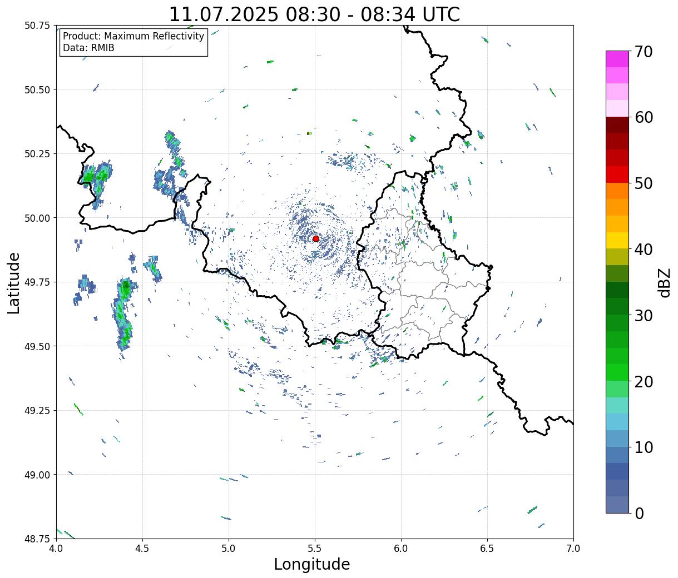The height and width of the screenshot is (578, 678).
Task: Click the 'Data: RMIB' text
Action: 88,48
